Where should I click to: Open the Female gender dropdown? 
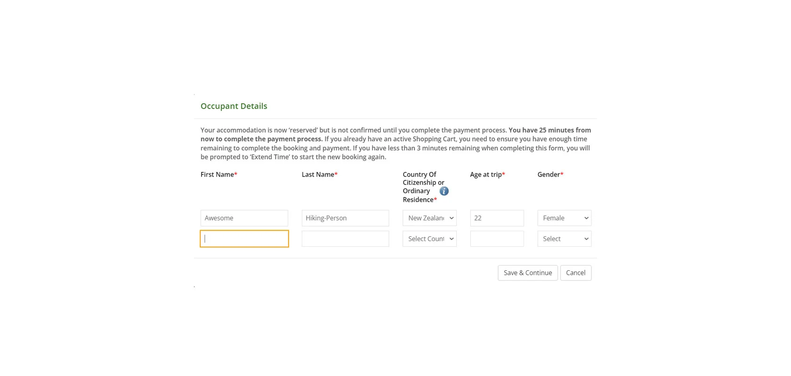point(564,218)
